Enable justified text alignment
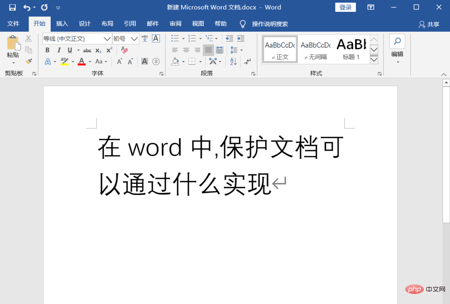 (208, 50)
